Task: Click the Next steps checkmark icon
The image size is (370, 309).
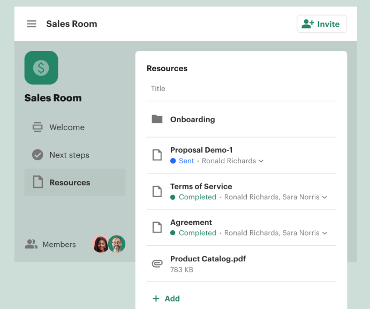Action: [37, 155]
